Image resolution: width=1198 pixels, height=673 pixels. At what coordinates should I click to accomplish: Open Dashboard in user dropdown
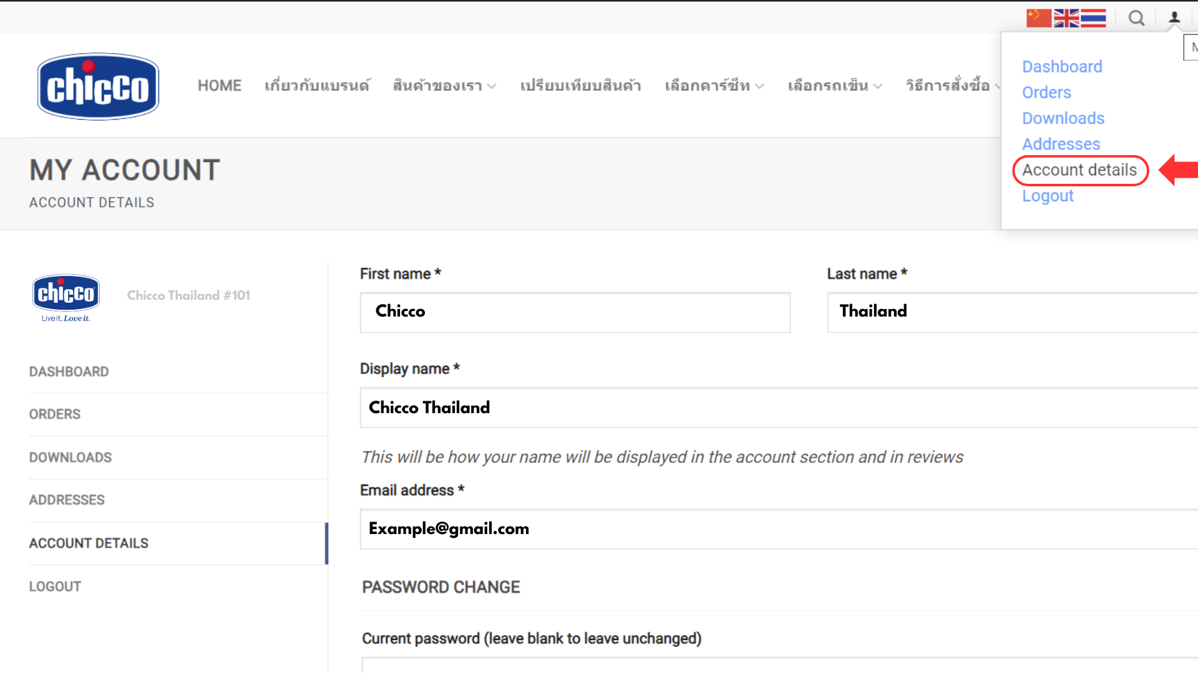click(x=1062, y=67)
